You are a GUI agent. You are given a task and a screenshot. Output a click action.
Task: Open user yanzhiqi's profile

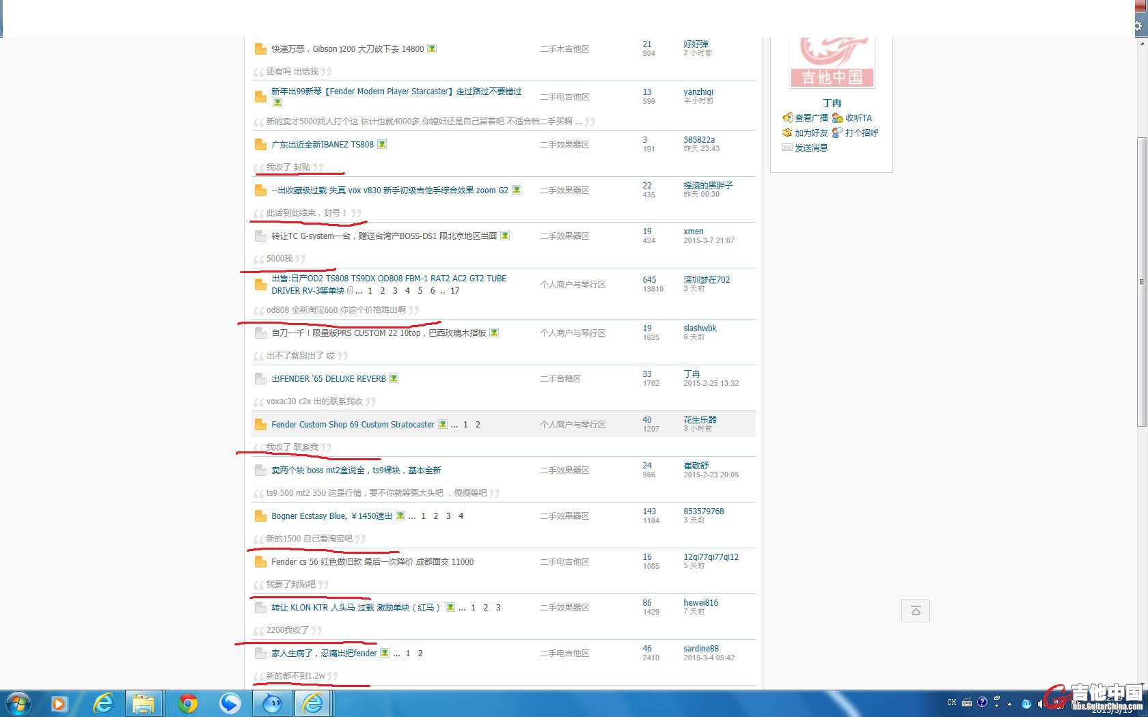(698, 92)
